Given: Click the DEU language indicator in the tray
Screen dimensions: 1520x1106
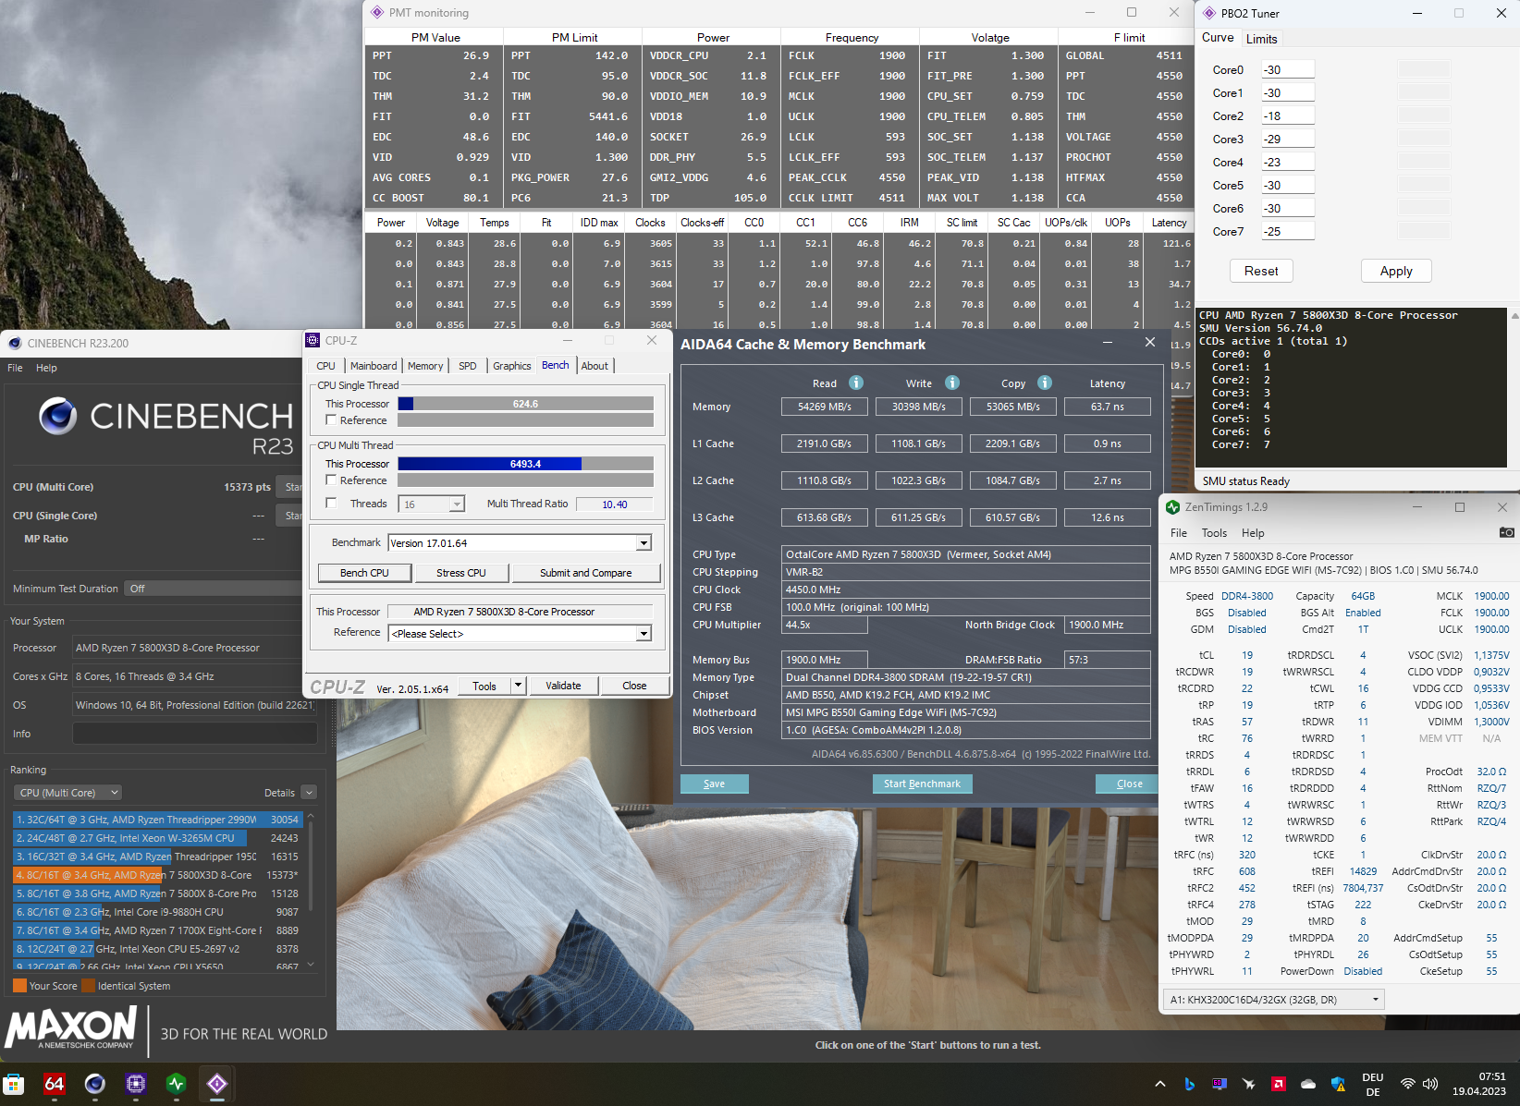Looking at the screenshot, I should click(x=1373, y=1084).
